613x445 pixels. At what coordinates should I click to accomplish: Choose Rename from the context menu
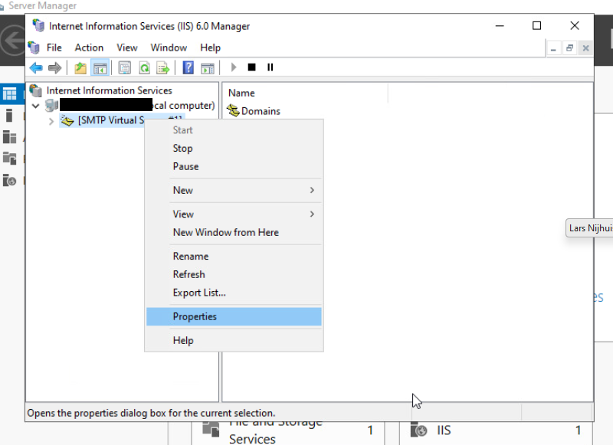pos(234,257)
